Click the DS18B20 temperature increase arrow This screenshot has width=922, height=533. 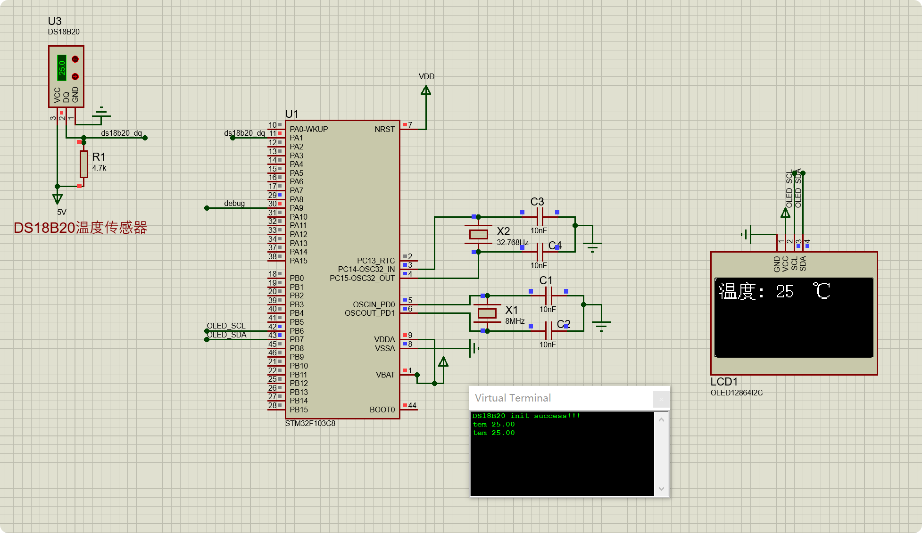[x=75, y=59]
